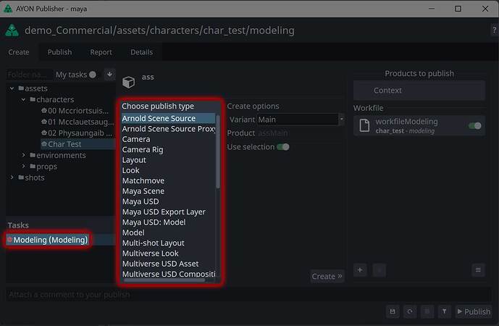Expand the shots folder
This screenshot has width=499, height=326.
12,177
